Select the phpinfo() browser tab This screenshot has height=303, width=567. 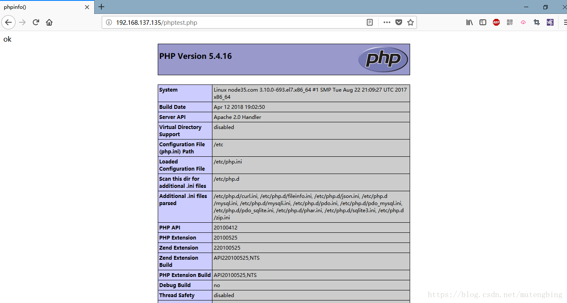click(47, 7)
